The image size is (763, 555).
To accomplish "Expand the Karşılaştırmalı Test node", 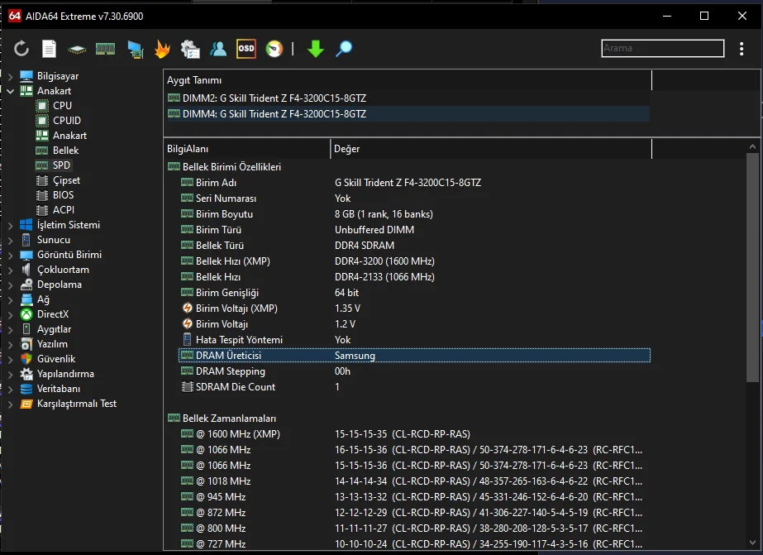I will click(10, 404).
